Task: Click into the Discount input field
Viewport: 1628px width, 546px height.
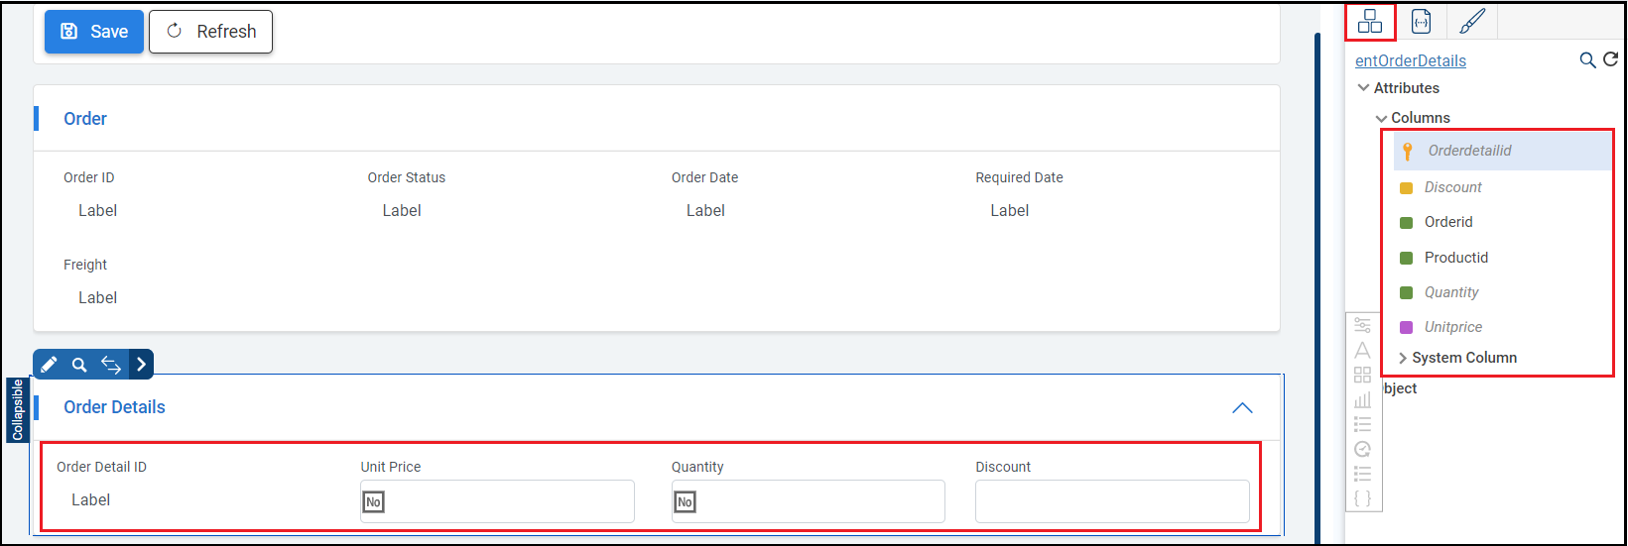Action: 1111,501
